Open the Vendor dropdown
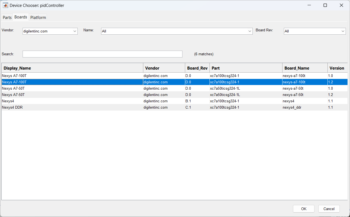 pyautogui.click(x=50, y=31)
